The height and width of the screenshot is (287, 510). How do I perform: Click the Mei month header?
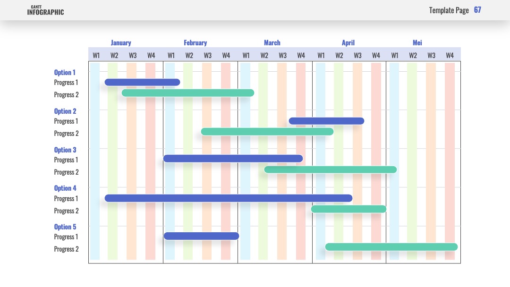tap(417, 42)
